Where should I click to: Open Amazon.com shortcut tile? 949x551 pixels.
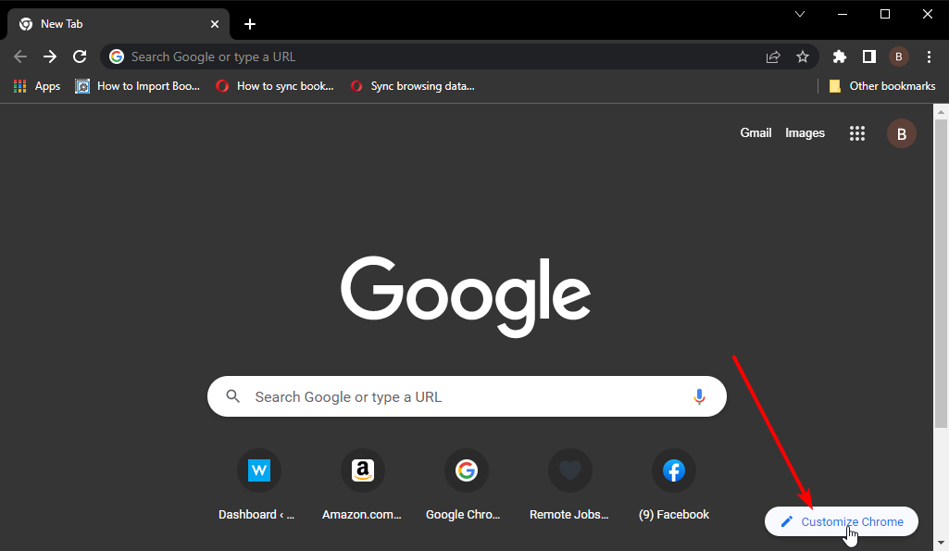(363, 484)
